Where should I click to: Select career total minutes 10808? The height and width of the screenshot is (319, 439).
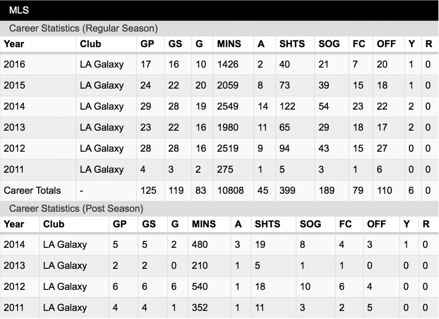pos(230,190)
